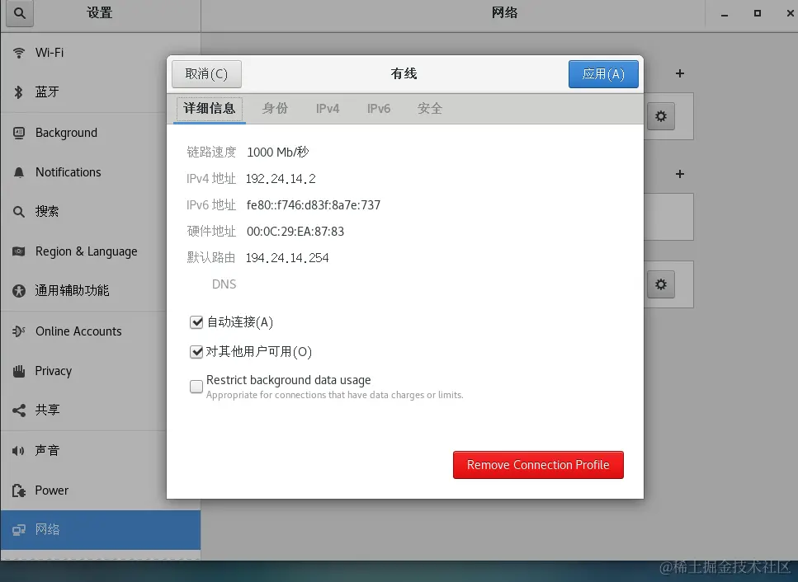The image size is (798, 582).
Task: Click lower gear icon in network panel
Action: [660, 284]
